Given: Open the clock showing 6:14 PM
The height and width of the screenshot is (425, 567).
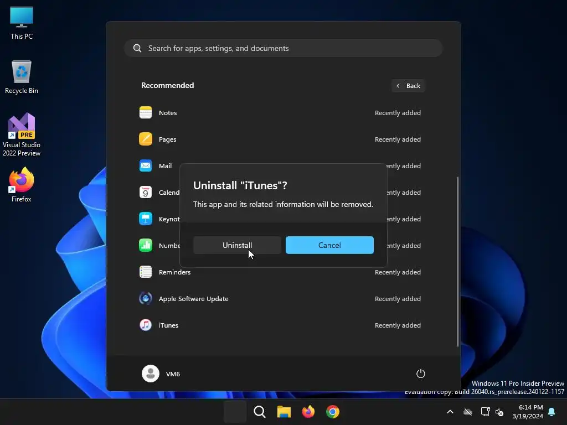Looking at the screenshot, I should [528, 412].
